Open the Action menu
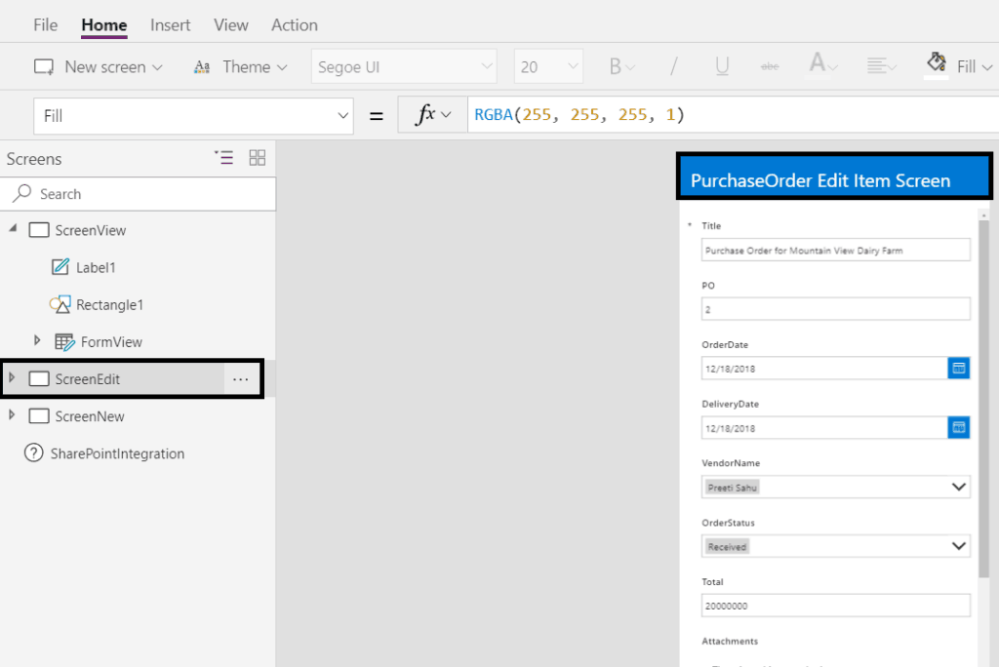 [294, 24]
